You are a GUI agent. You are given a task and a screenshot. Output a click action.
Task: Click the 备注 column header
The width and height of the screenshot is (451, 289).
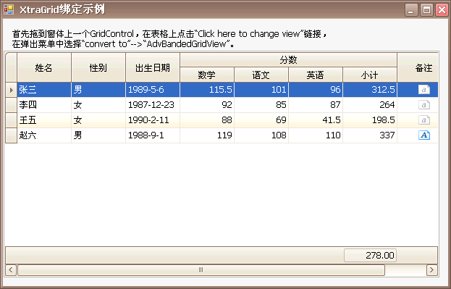[x=418, y=67]
